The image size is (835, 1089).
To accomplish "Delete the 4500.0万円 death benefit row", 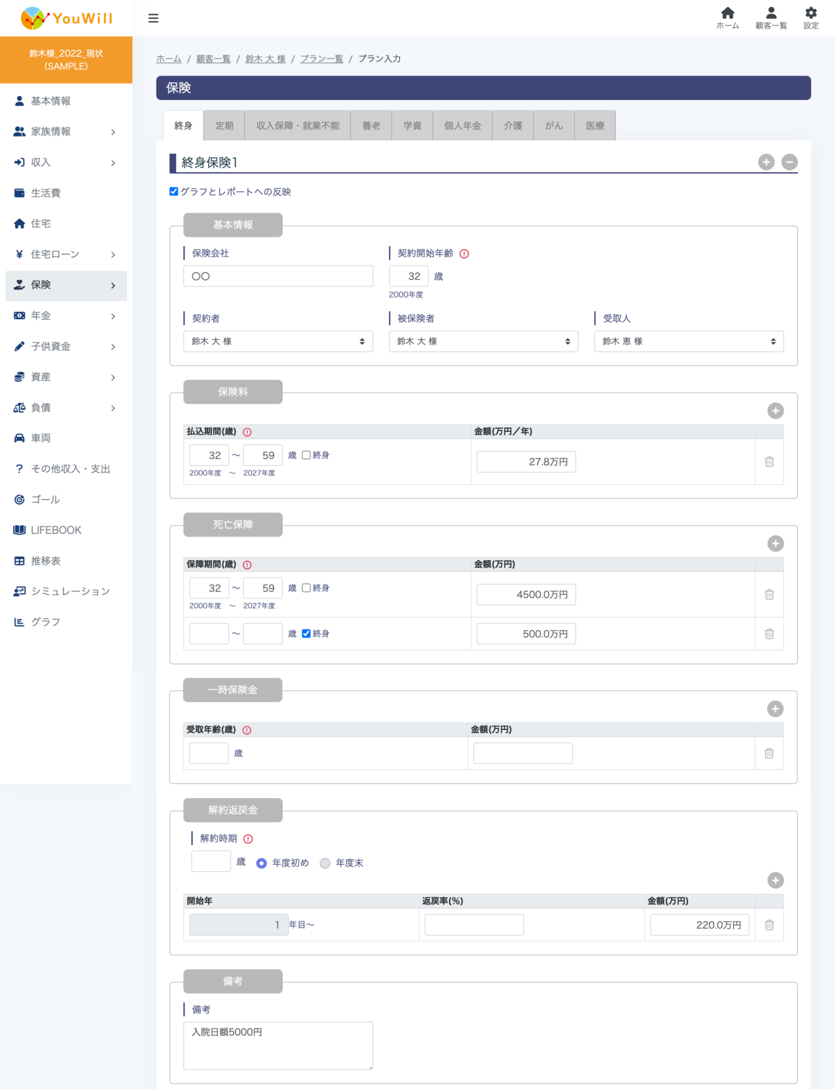I will [x=769, y=594].
